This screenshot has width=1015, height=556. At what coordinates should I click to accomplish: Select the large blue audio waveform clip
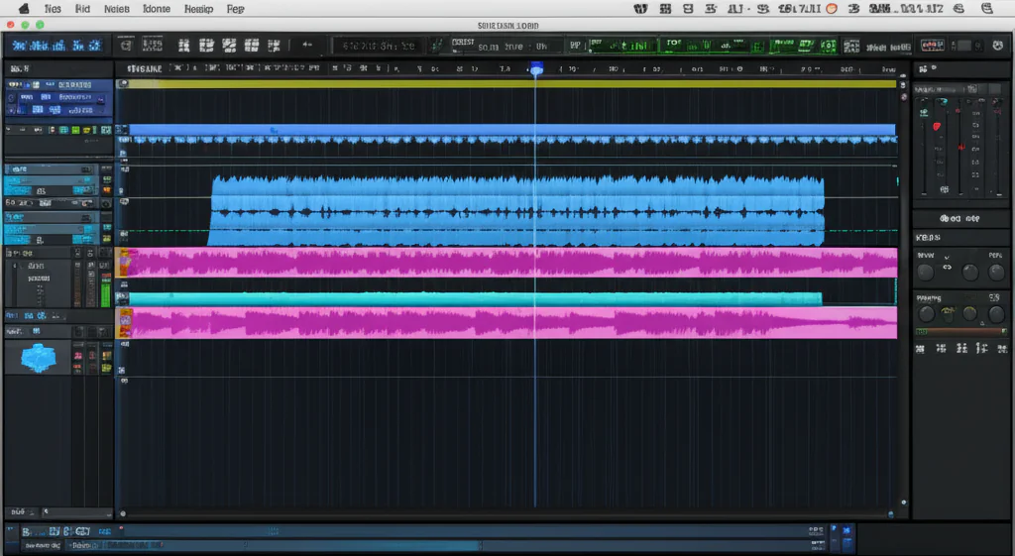click(x=516, y=210)
